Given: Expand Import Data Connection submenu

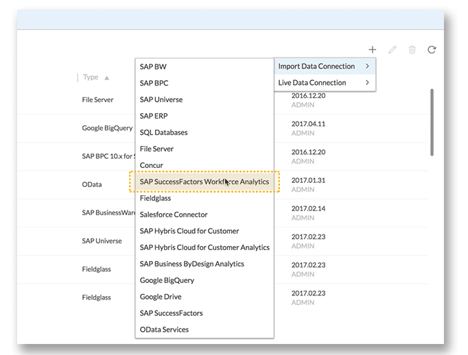Looking at the screenshot, I should (325, 66).
